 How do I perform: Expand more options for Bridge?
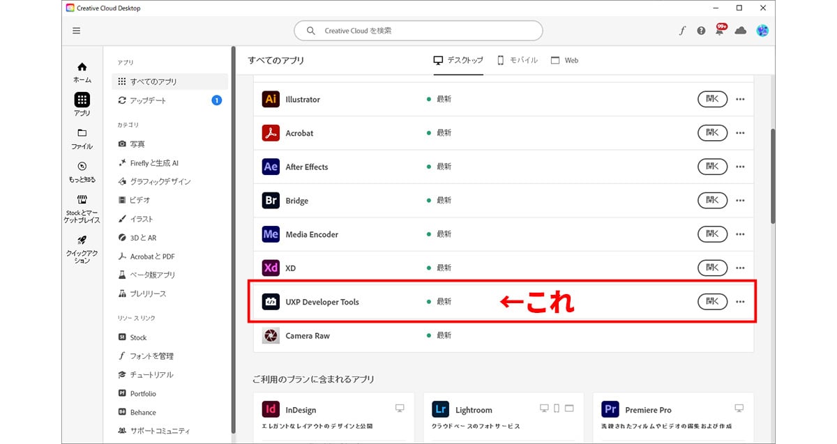(x=740, y=201)
